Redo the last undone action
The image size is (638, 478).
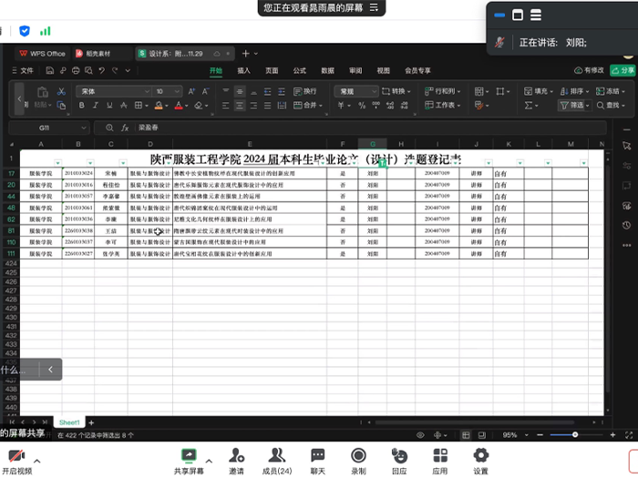click(115, 71)
